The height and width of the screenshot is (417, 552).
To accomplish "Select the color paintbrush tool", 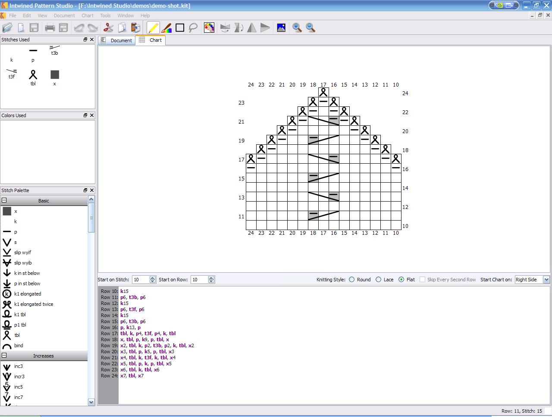I will [x=166, y=28].
